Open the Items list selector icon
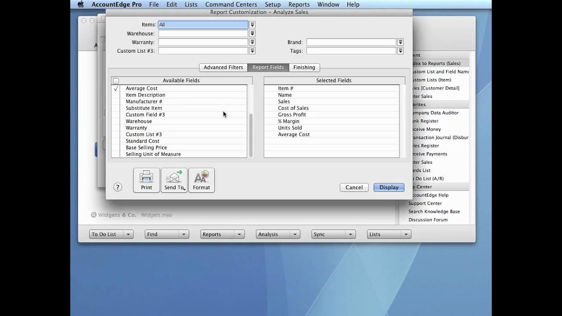562x316 pixels. tap(252, 25)
